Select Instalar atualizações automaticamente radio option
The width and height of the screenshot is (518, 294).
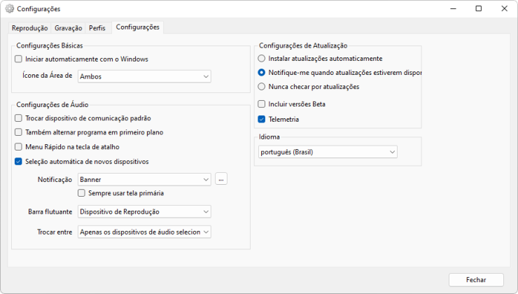261,59
